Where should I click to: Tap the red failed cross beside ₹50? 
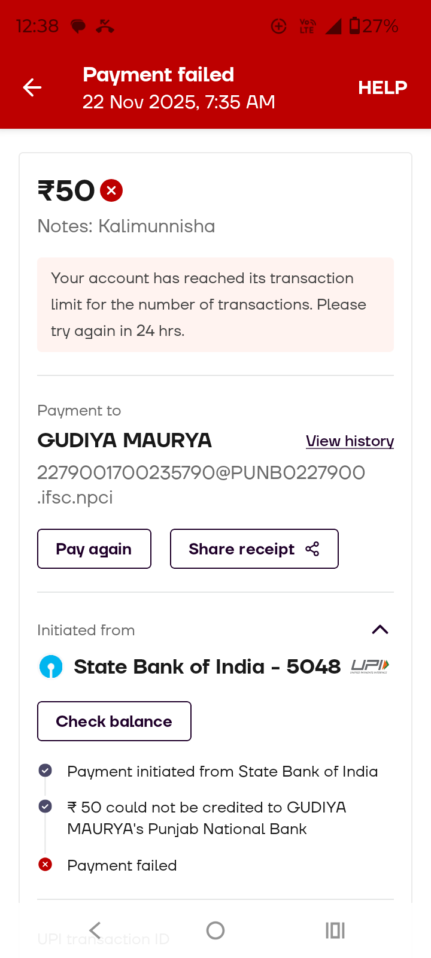tap(111, 190)
